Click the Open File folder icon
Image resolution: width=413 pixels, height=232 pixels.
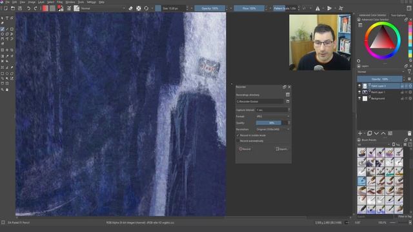coord(13,8)
